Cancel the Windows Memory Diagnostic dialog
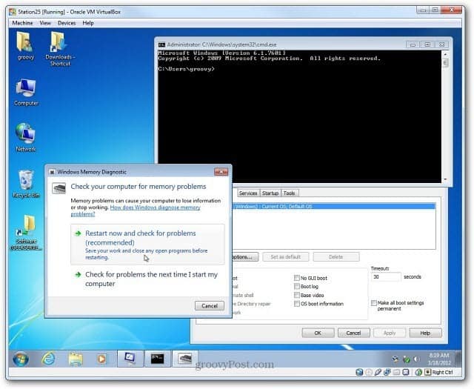Image resolution: width=474 pixels, height=389 pixels. (210, 306)
